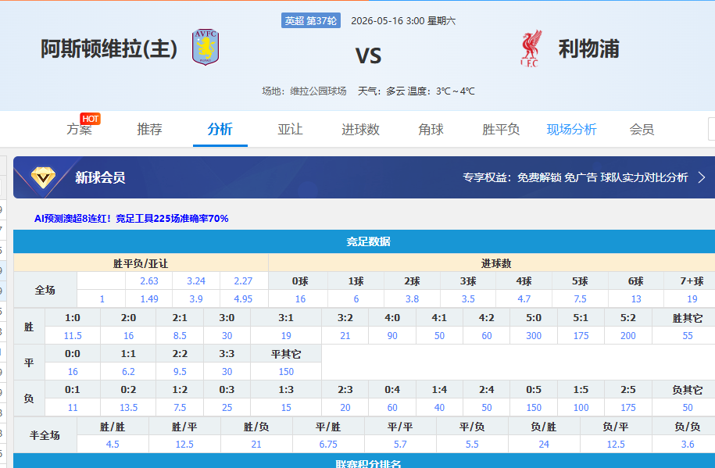Open 现场分析 link tab
The image size is (715, 468).
[571, 130]
